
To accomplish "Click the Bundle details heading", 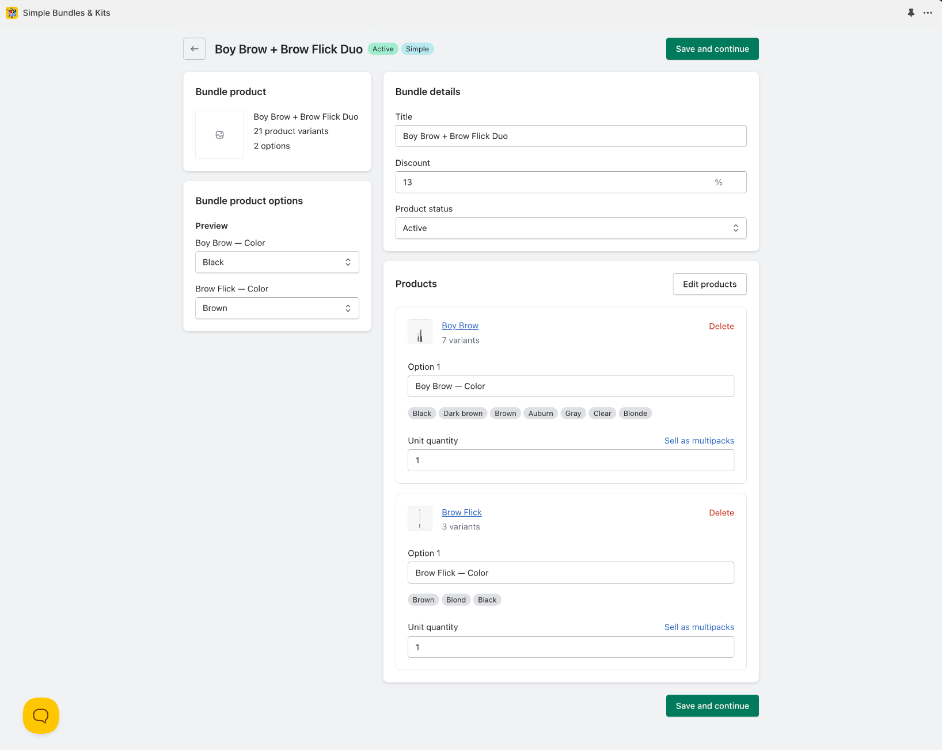I will [x=428, y=92].
